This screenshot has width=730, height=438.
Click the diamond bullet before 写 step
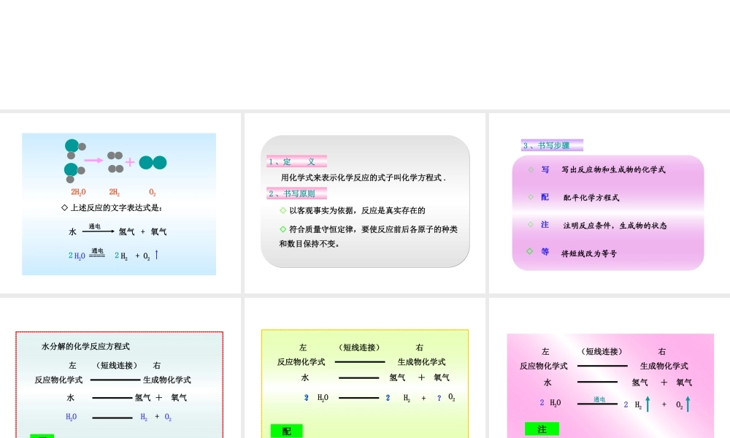[x=531, y=169]
